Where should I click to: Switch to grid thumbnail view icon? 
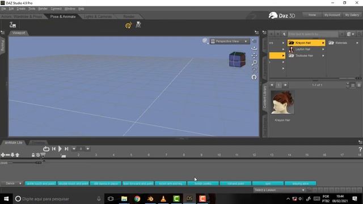[353, 86]
